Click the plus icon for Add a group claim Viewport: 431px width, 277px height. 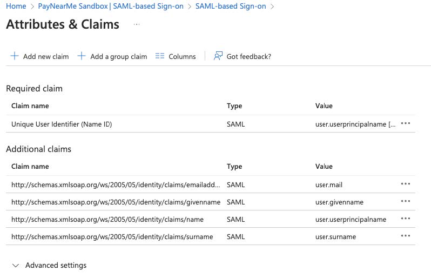[x=82, y=56]
